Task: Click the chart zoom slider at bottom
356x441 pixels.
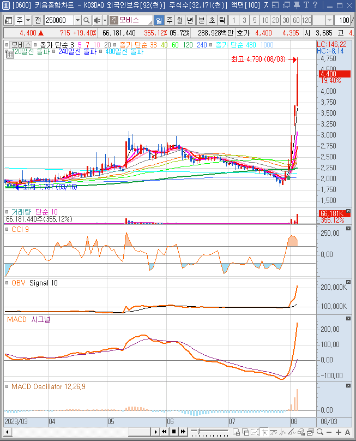Action: tap(209, 432)
